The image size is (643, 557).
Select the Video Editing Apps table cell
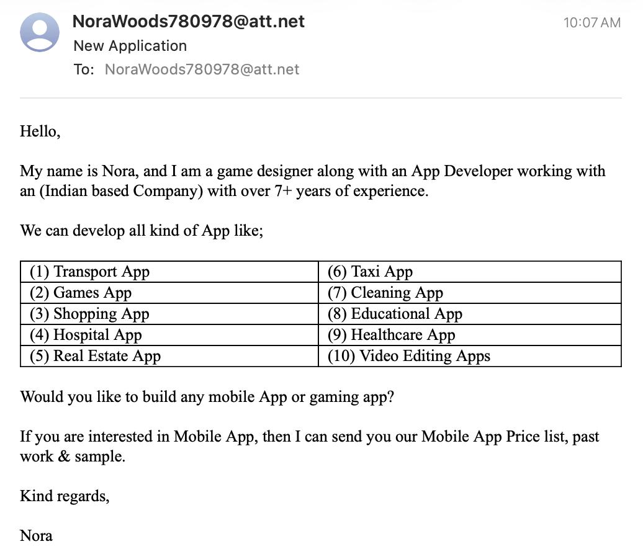pyautogui.click(x=470, y=356)
